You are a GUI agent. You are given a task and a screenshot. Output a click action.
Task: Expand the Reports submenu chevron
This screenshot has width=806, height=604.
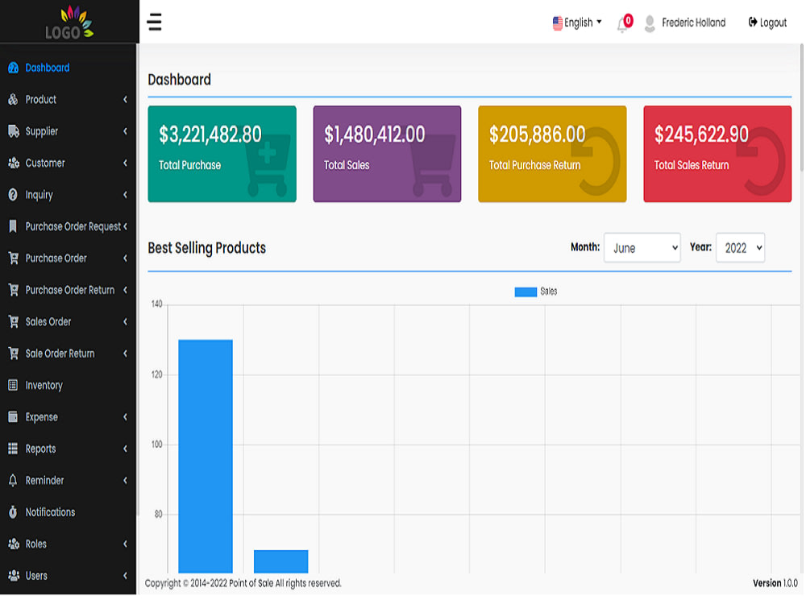(125, 449)
